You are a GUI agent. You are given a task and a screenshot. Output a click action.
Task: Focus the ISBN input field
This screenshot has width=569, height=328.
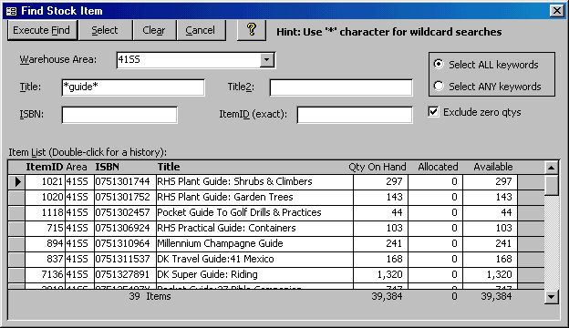click(x=119, y=115)
